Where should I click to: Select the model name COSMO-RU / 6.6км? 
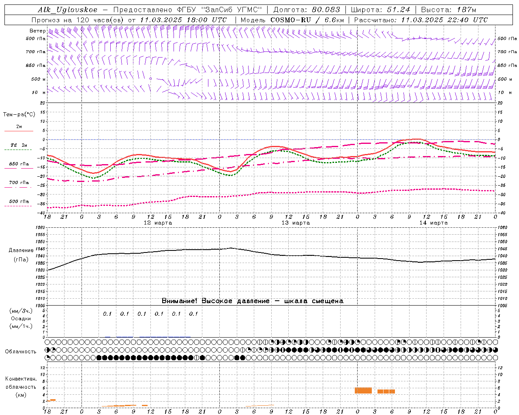click(307, 20)
